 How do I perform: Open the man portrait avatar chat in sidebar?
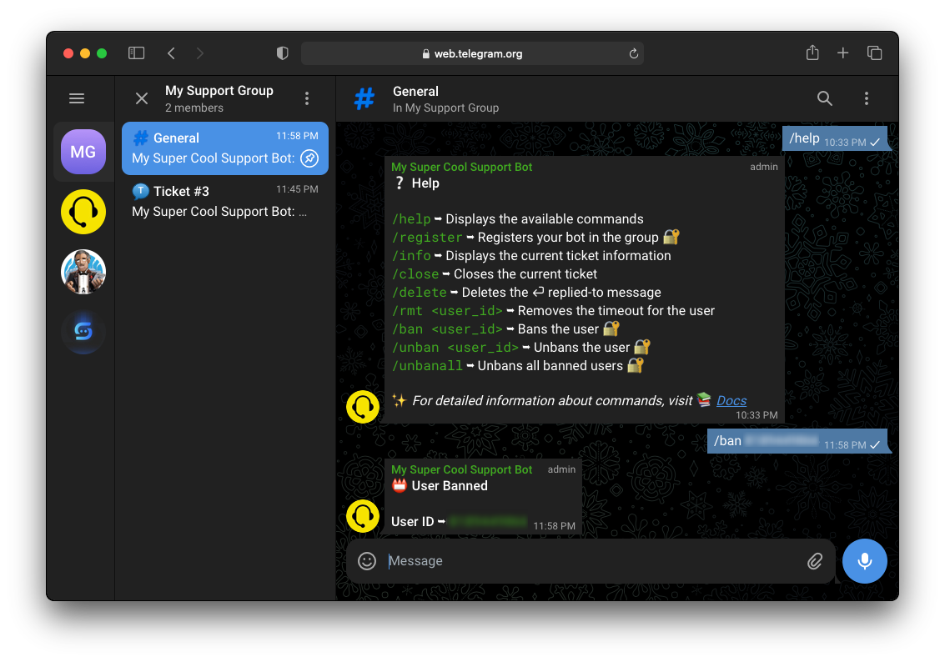[83, 272]
